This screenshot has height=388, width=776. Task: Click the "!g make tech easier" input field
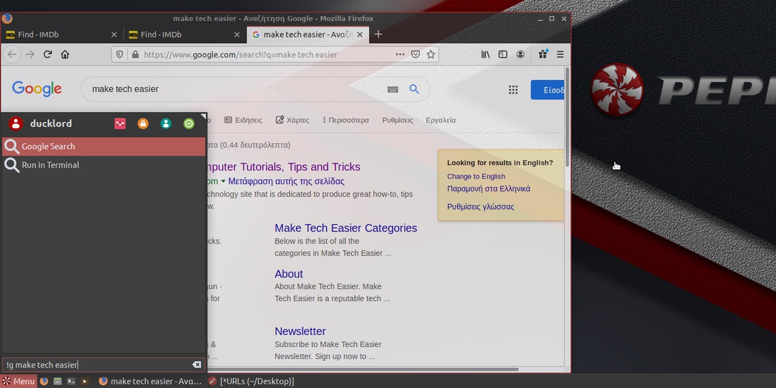[98, 364]
